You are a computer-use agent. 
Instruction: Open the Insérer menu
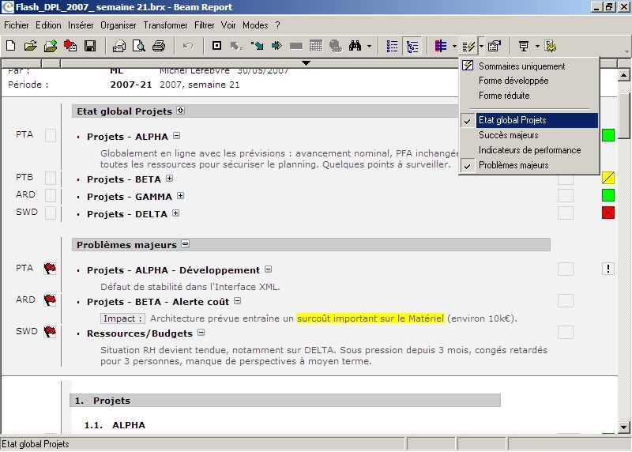(81, 25)
